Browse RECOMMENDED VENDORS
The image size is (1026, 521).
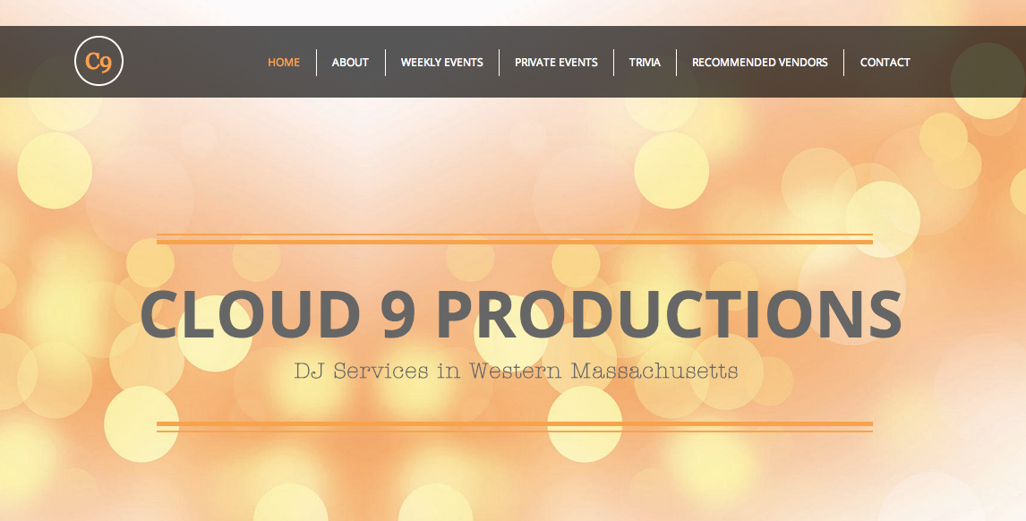[x=759, y=62]
